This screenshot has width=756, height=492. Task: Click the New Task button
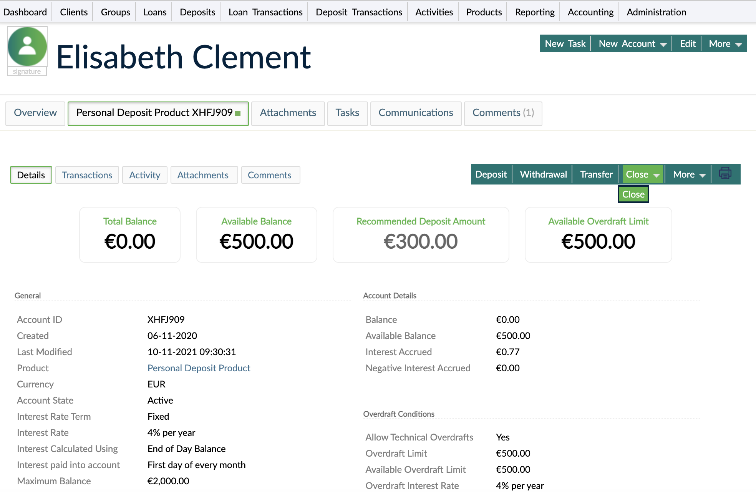click(x=565, y=44)
